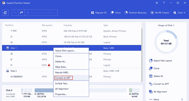
Task: Choose Delete All... in the context menu
Action: [x=71, y=62]
